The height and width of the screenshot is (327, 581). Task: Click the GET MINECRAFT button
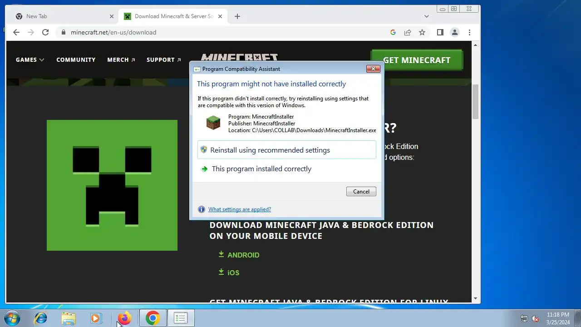click(417, 60)
